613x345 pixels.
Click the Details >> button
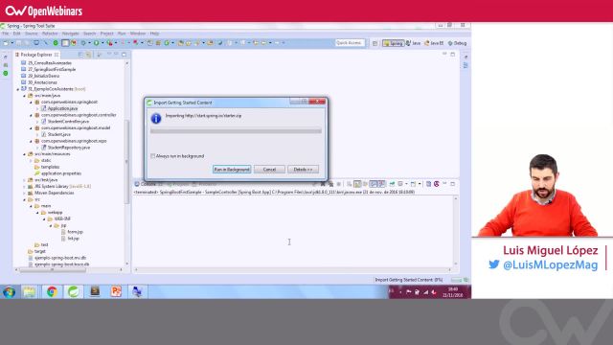303,170
